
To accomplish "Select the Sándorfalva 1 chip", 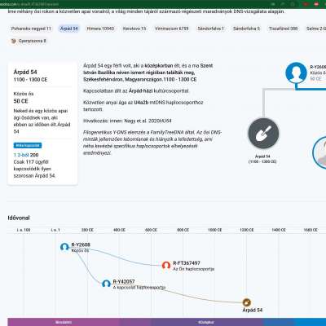I will tap(211, 29).
